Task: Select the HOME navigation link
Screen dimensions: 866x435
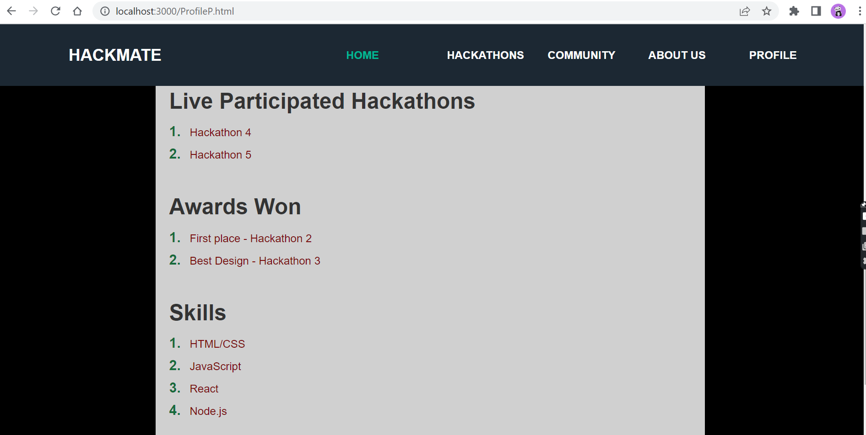Action: point(362,55)
